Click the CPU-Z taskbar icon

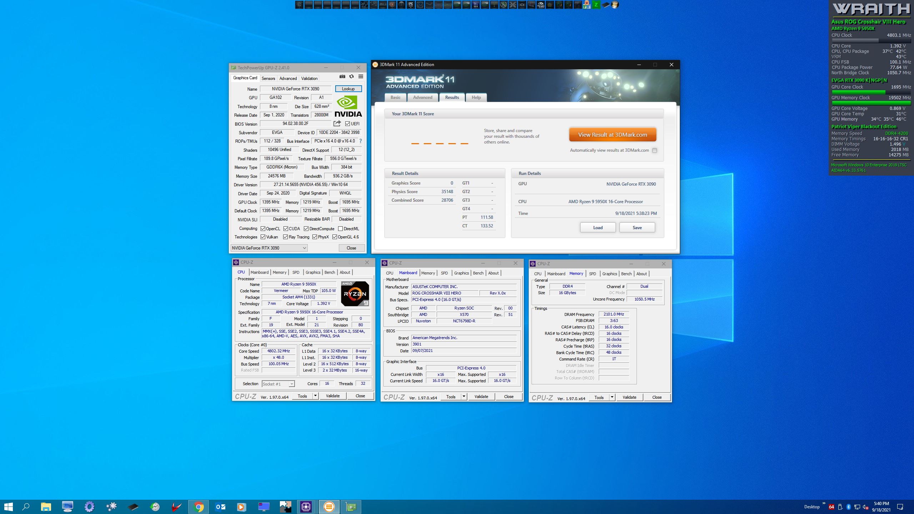306,507
